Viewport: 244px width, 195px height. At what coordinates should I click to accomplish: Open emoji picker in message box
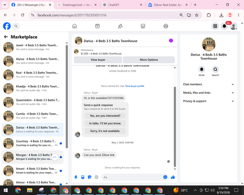click(x=165, y=177)
